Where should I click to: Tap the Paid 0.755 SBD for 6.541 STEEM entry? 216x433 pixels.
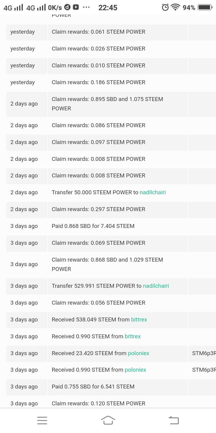(93, 387)
